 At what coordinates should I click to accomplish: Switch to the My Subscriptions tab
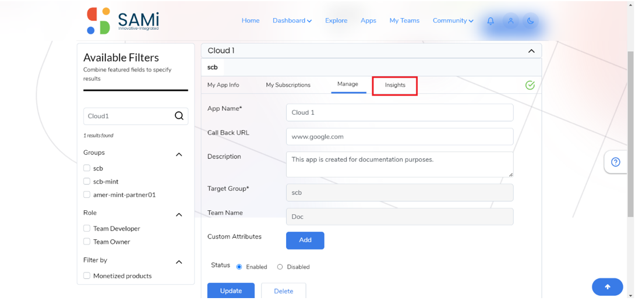coord(288,85)
